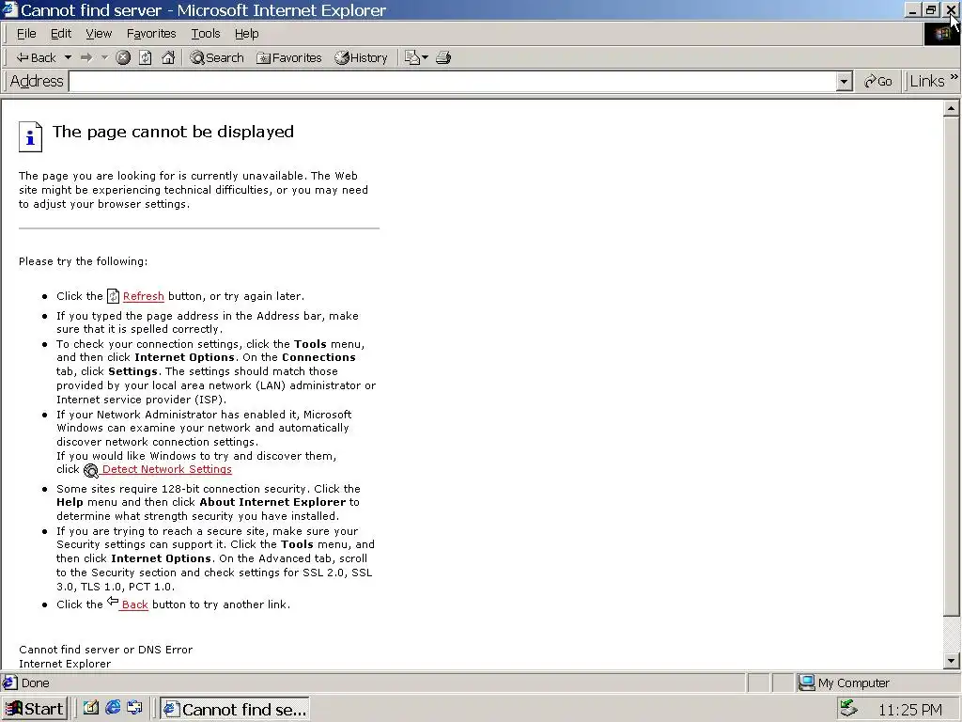The height and width of the screenshot is (722, 962).
Task: Expand the Links toolbar chevron
Action: 954,77
